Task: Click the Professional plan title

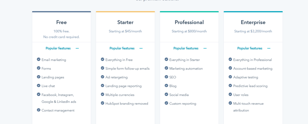Action: pos(189,22)
